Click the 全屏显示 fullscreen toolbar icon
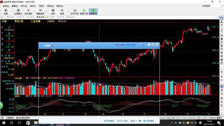Image resolution: width=224 pixels, height=126 pixels. tap(19, 12)
